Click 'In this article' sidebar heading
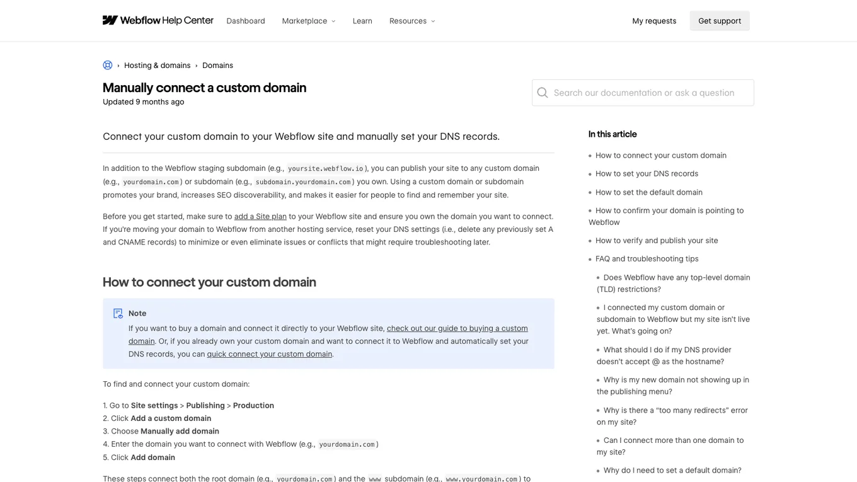This screenshot has width=857, height=482. tap(613, 134)
